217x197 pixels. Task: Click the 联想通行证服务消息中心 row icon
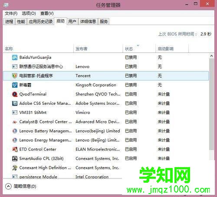pos(15,67)
